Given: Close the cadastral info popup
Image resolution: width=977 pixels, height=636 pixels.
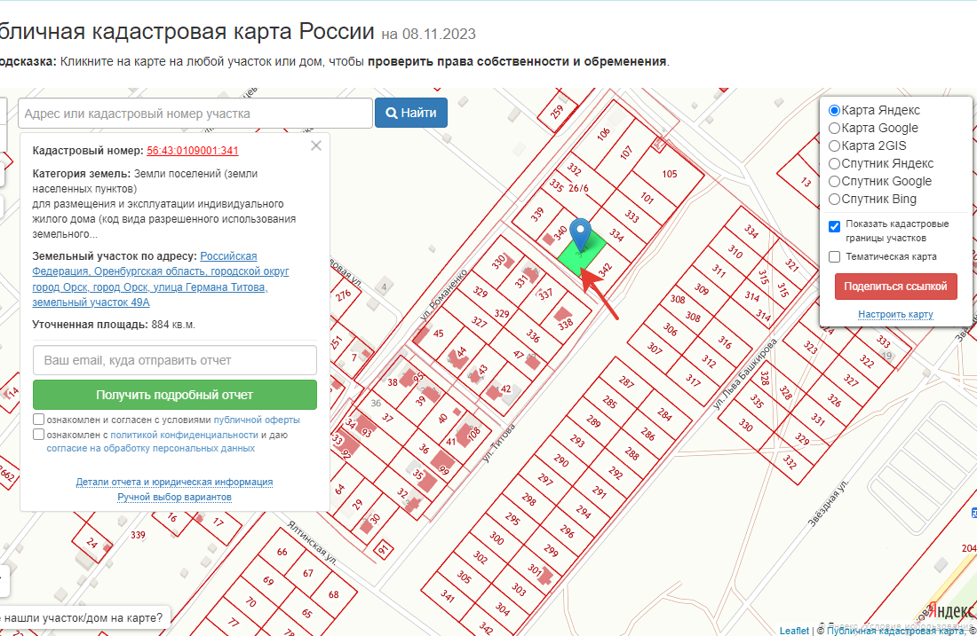Looking at the screenshot, I should 316,145.
